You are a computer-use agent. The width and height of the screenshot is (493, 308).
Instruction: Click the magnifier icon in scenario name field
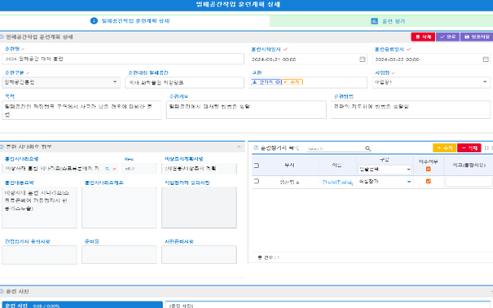point(108,169)
